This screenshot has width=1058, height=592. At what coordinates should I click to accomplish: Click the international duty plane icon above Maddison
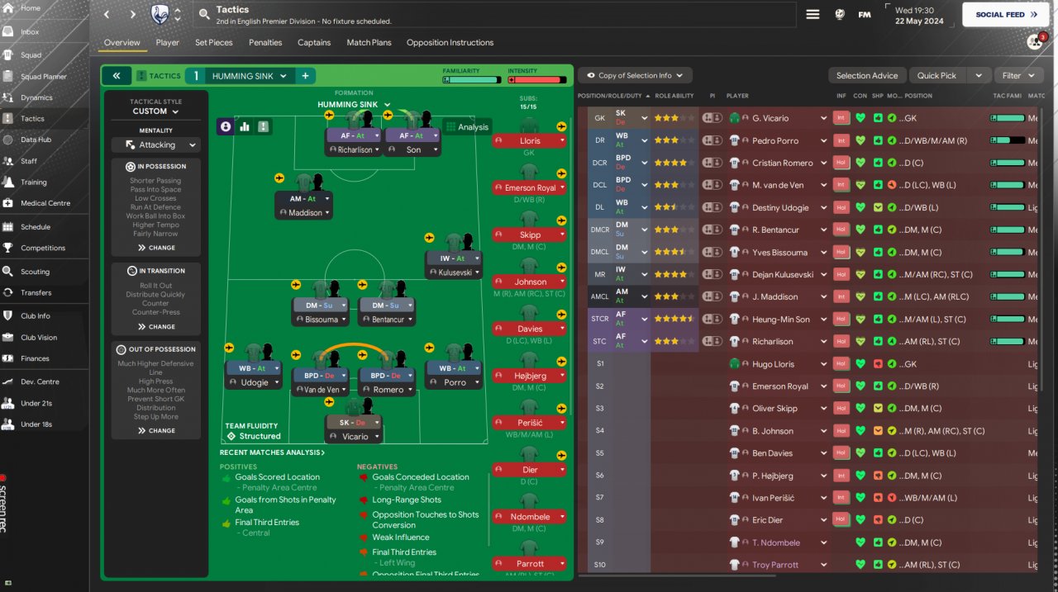[279, 177]
